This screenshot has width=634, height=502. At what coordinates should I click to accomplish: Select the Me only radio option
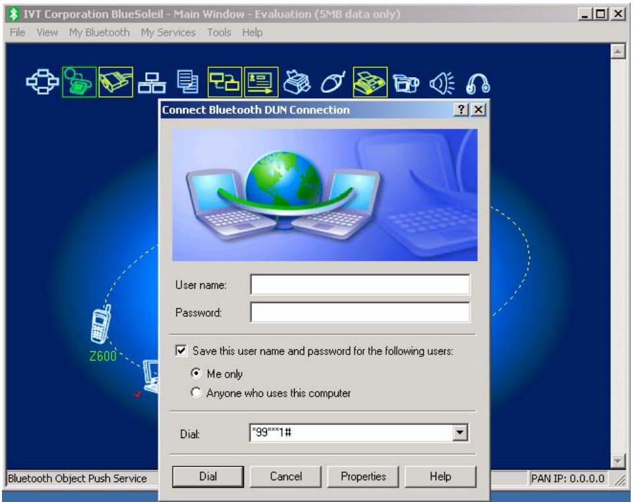click(196, 373)
